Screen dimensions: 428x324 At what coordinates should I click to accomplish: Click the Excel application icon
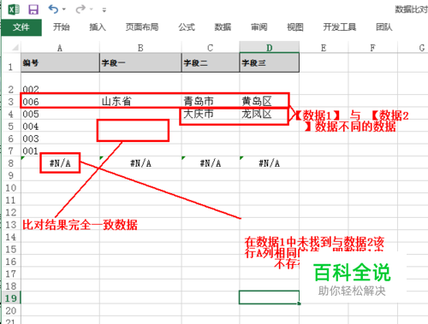click(x=14, y=9)
